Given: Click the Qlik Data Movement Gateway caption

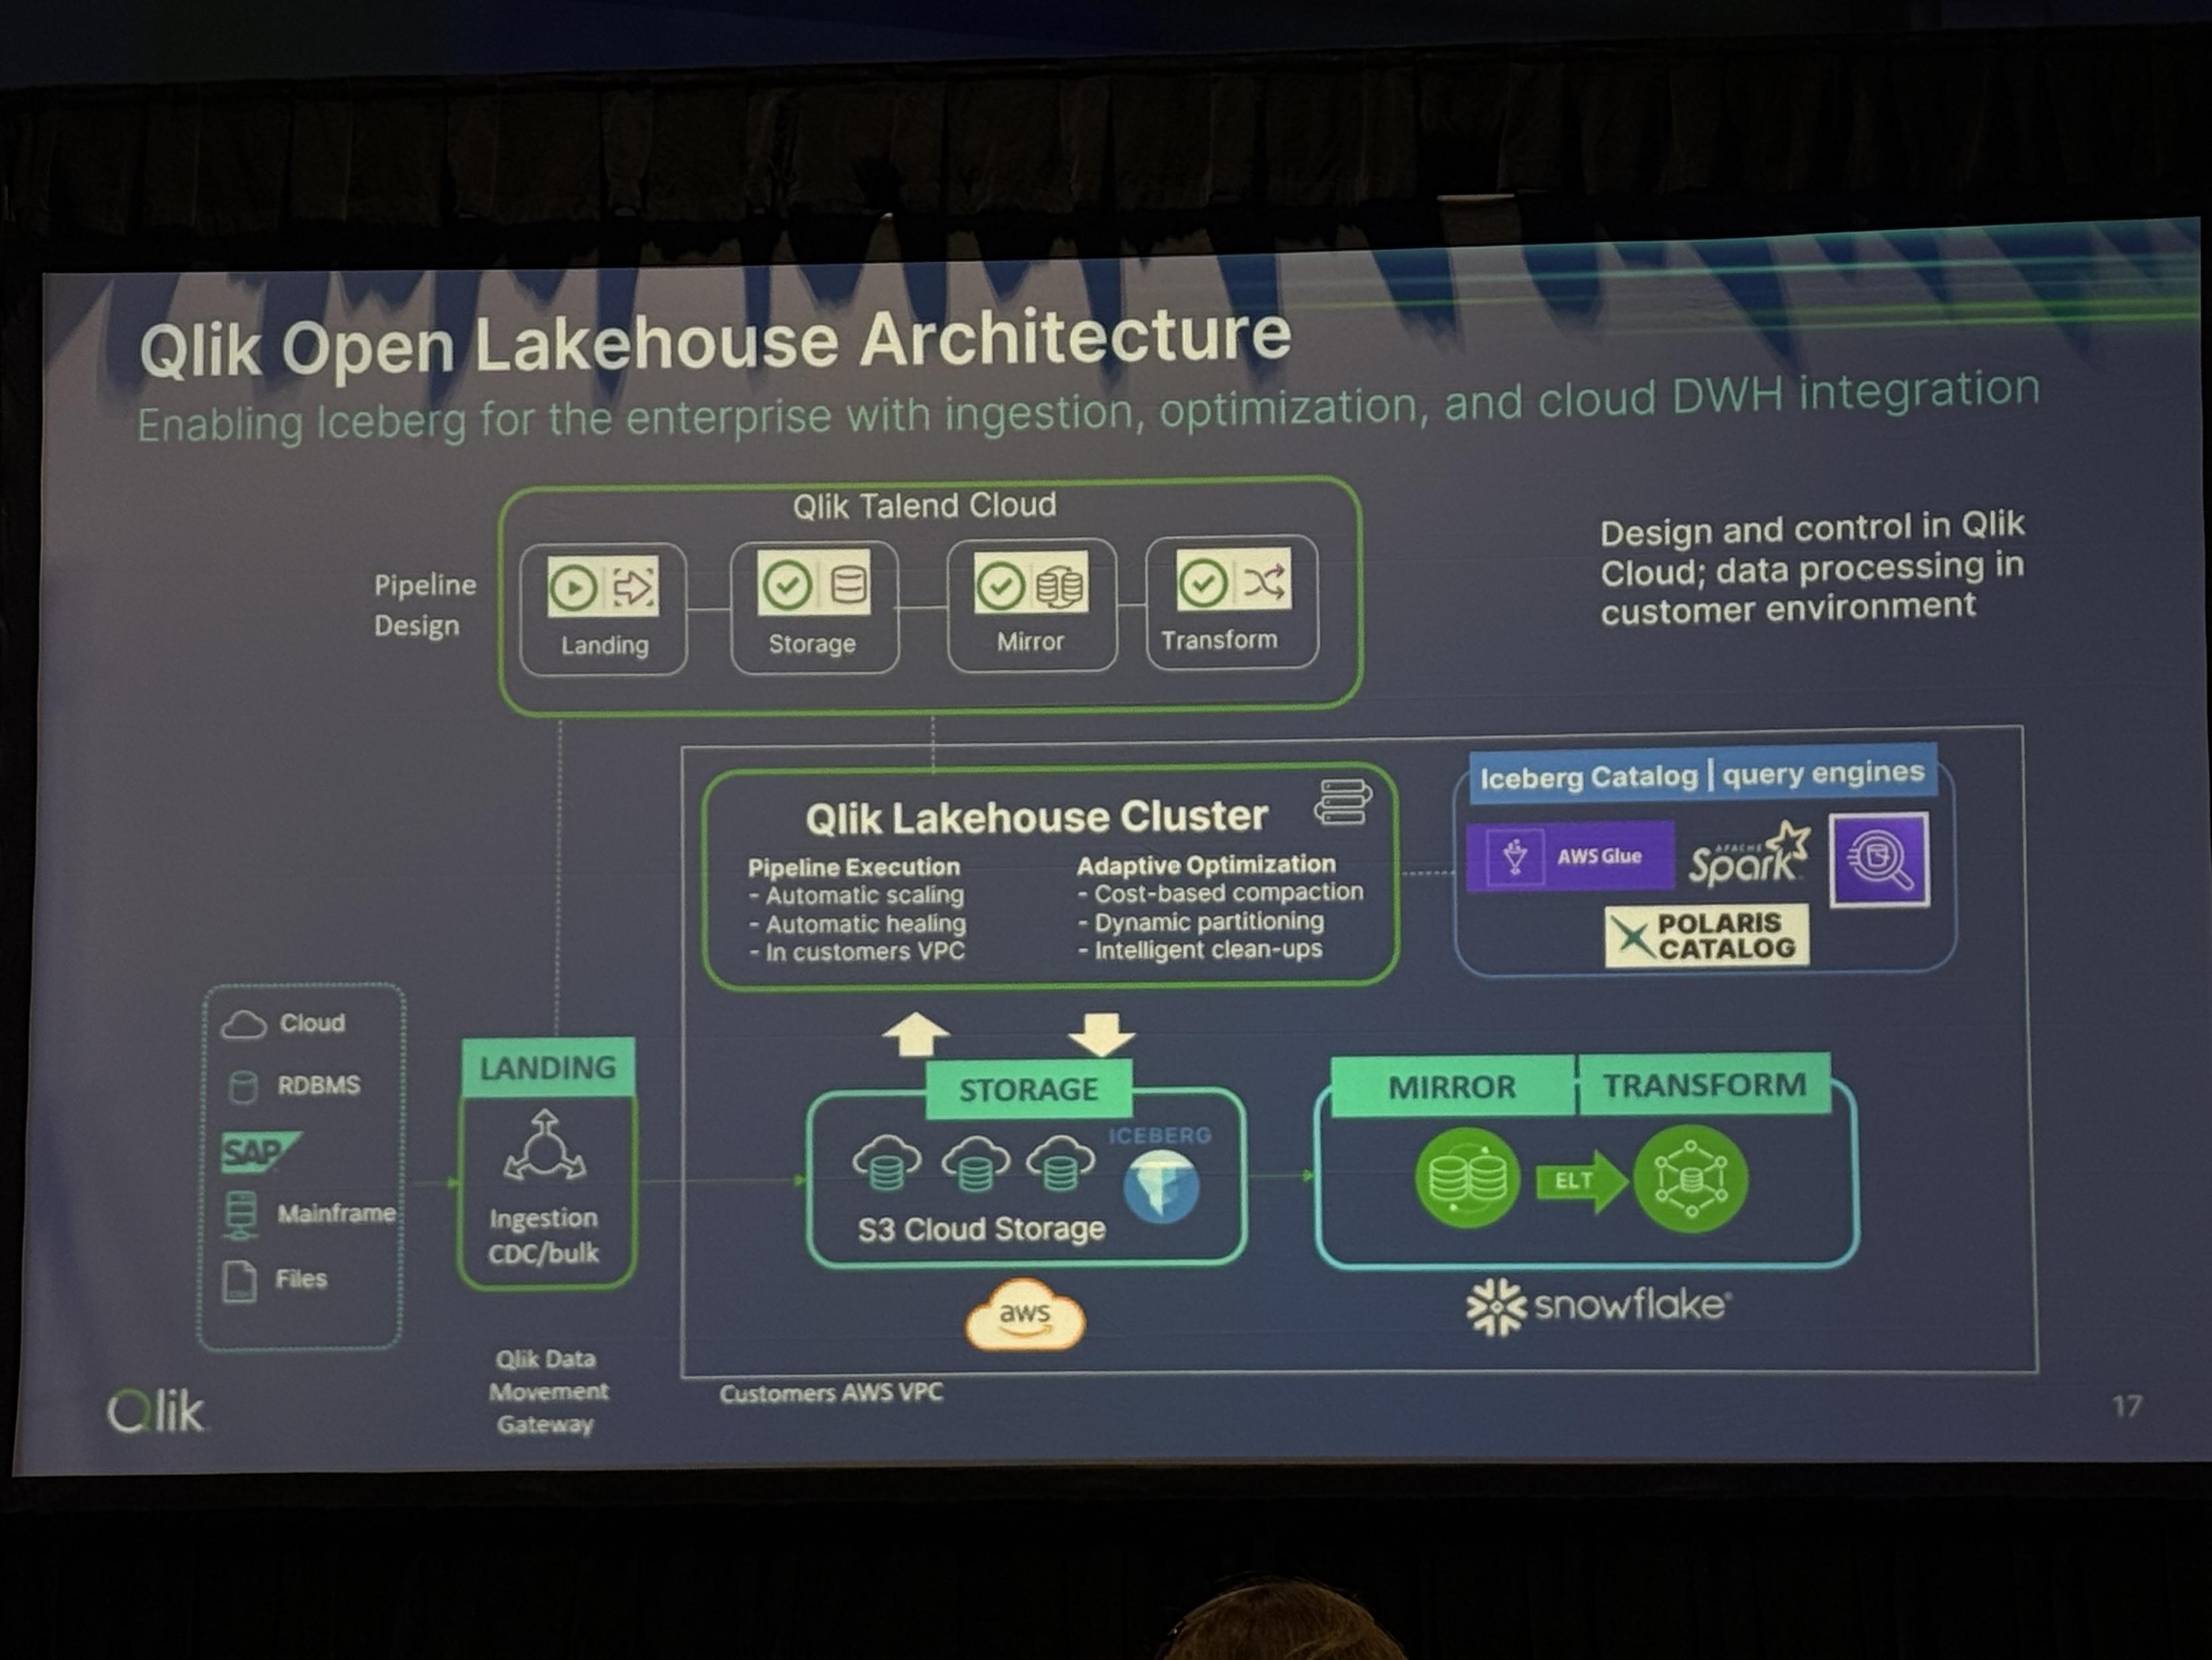Looking at the screenshot, I should [547, 1392].
